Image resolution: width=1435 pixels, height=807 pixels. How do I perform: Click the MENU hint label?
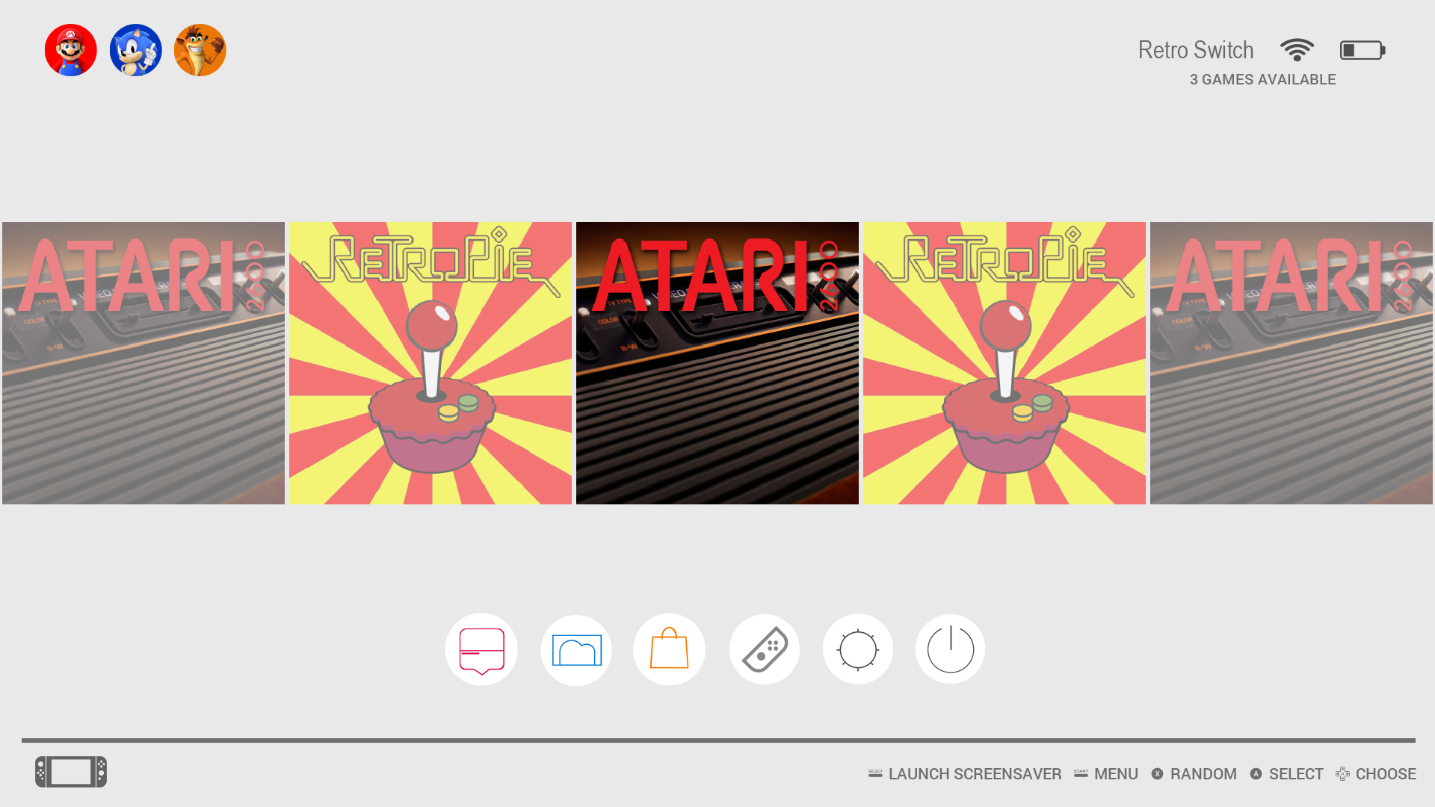tap(1115, 774)
